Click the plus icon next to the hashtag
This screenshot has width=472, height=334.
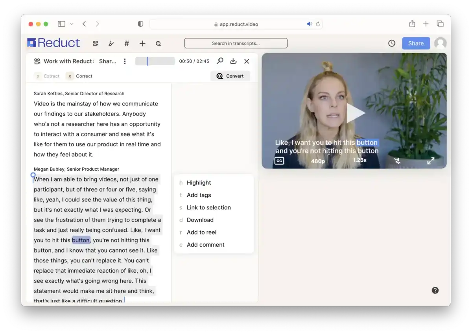tap(142, 43)
